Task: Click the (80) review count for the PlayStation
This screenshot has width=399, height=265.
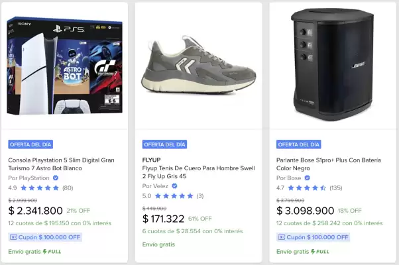Action: point(67,187)
